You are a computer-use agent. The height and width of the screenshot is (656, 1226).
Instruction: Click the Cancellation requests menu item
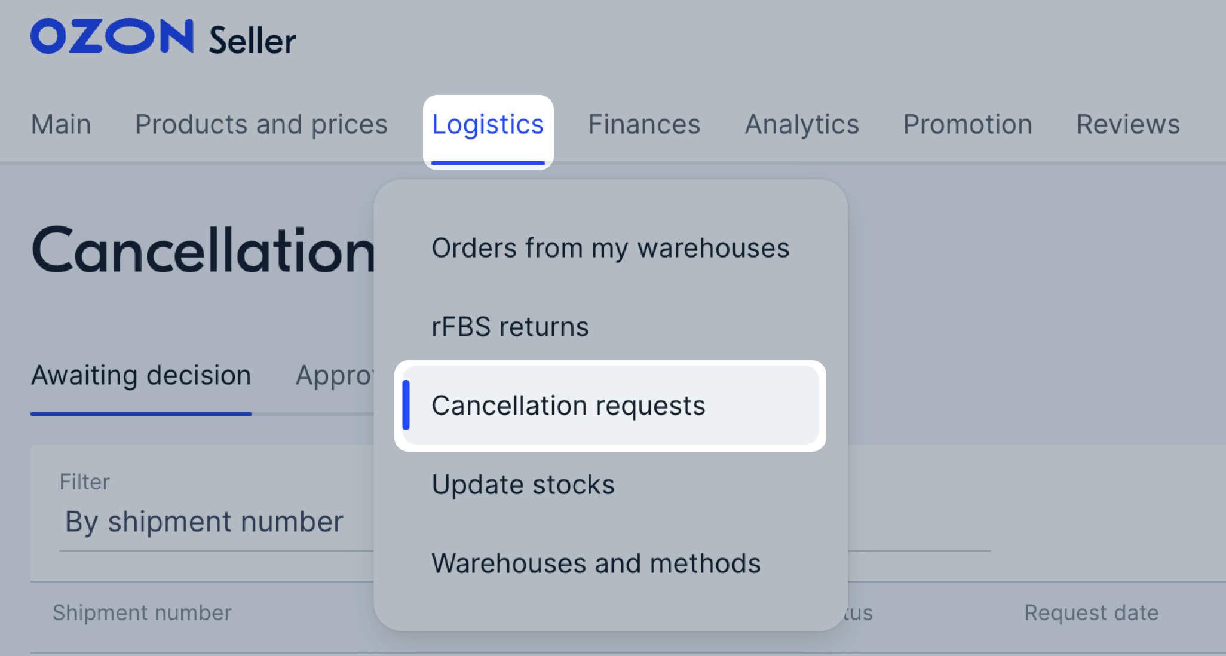(610, 406)
